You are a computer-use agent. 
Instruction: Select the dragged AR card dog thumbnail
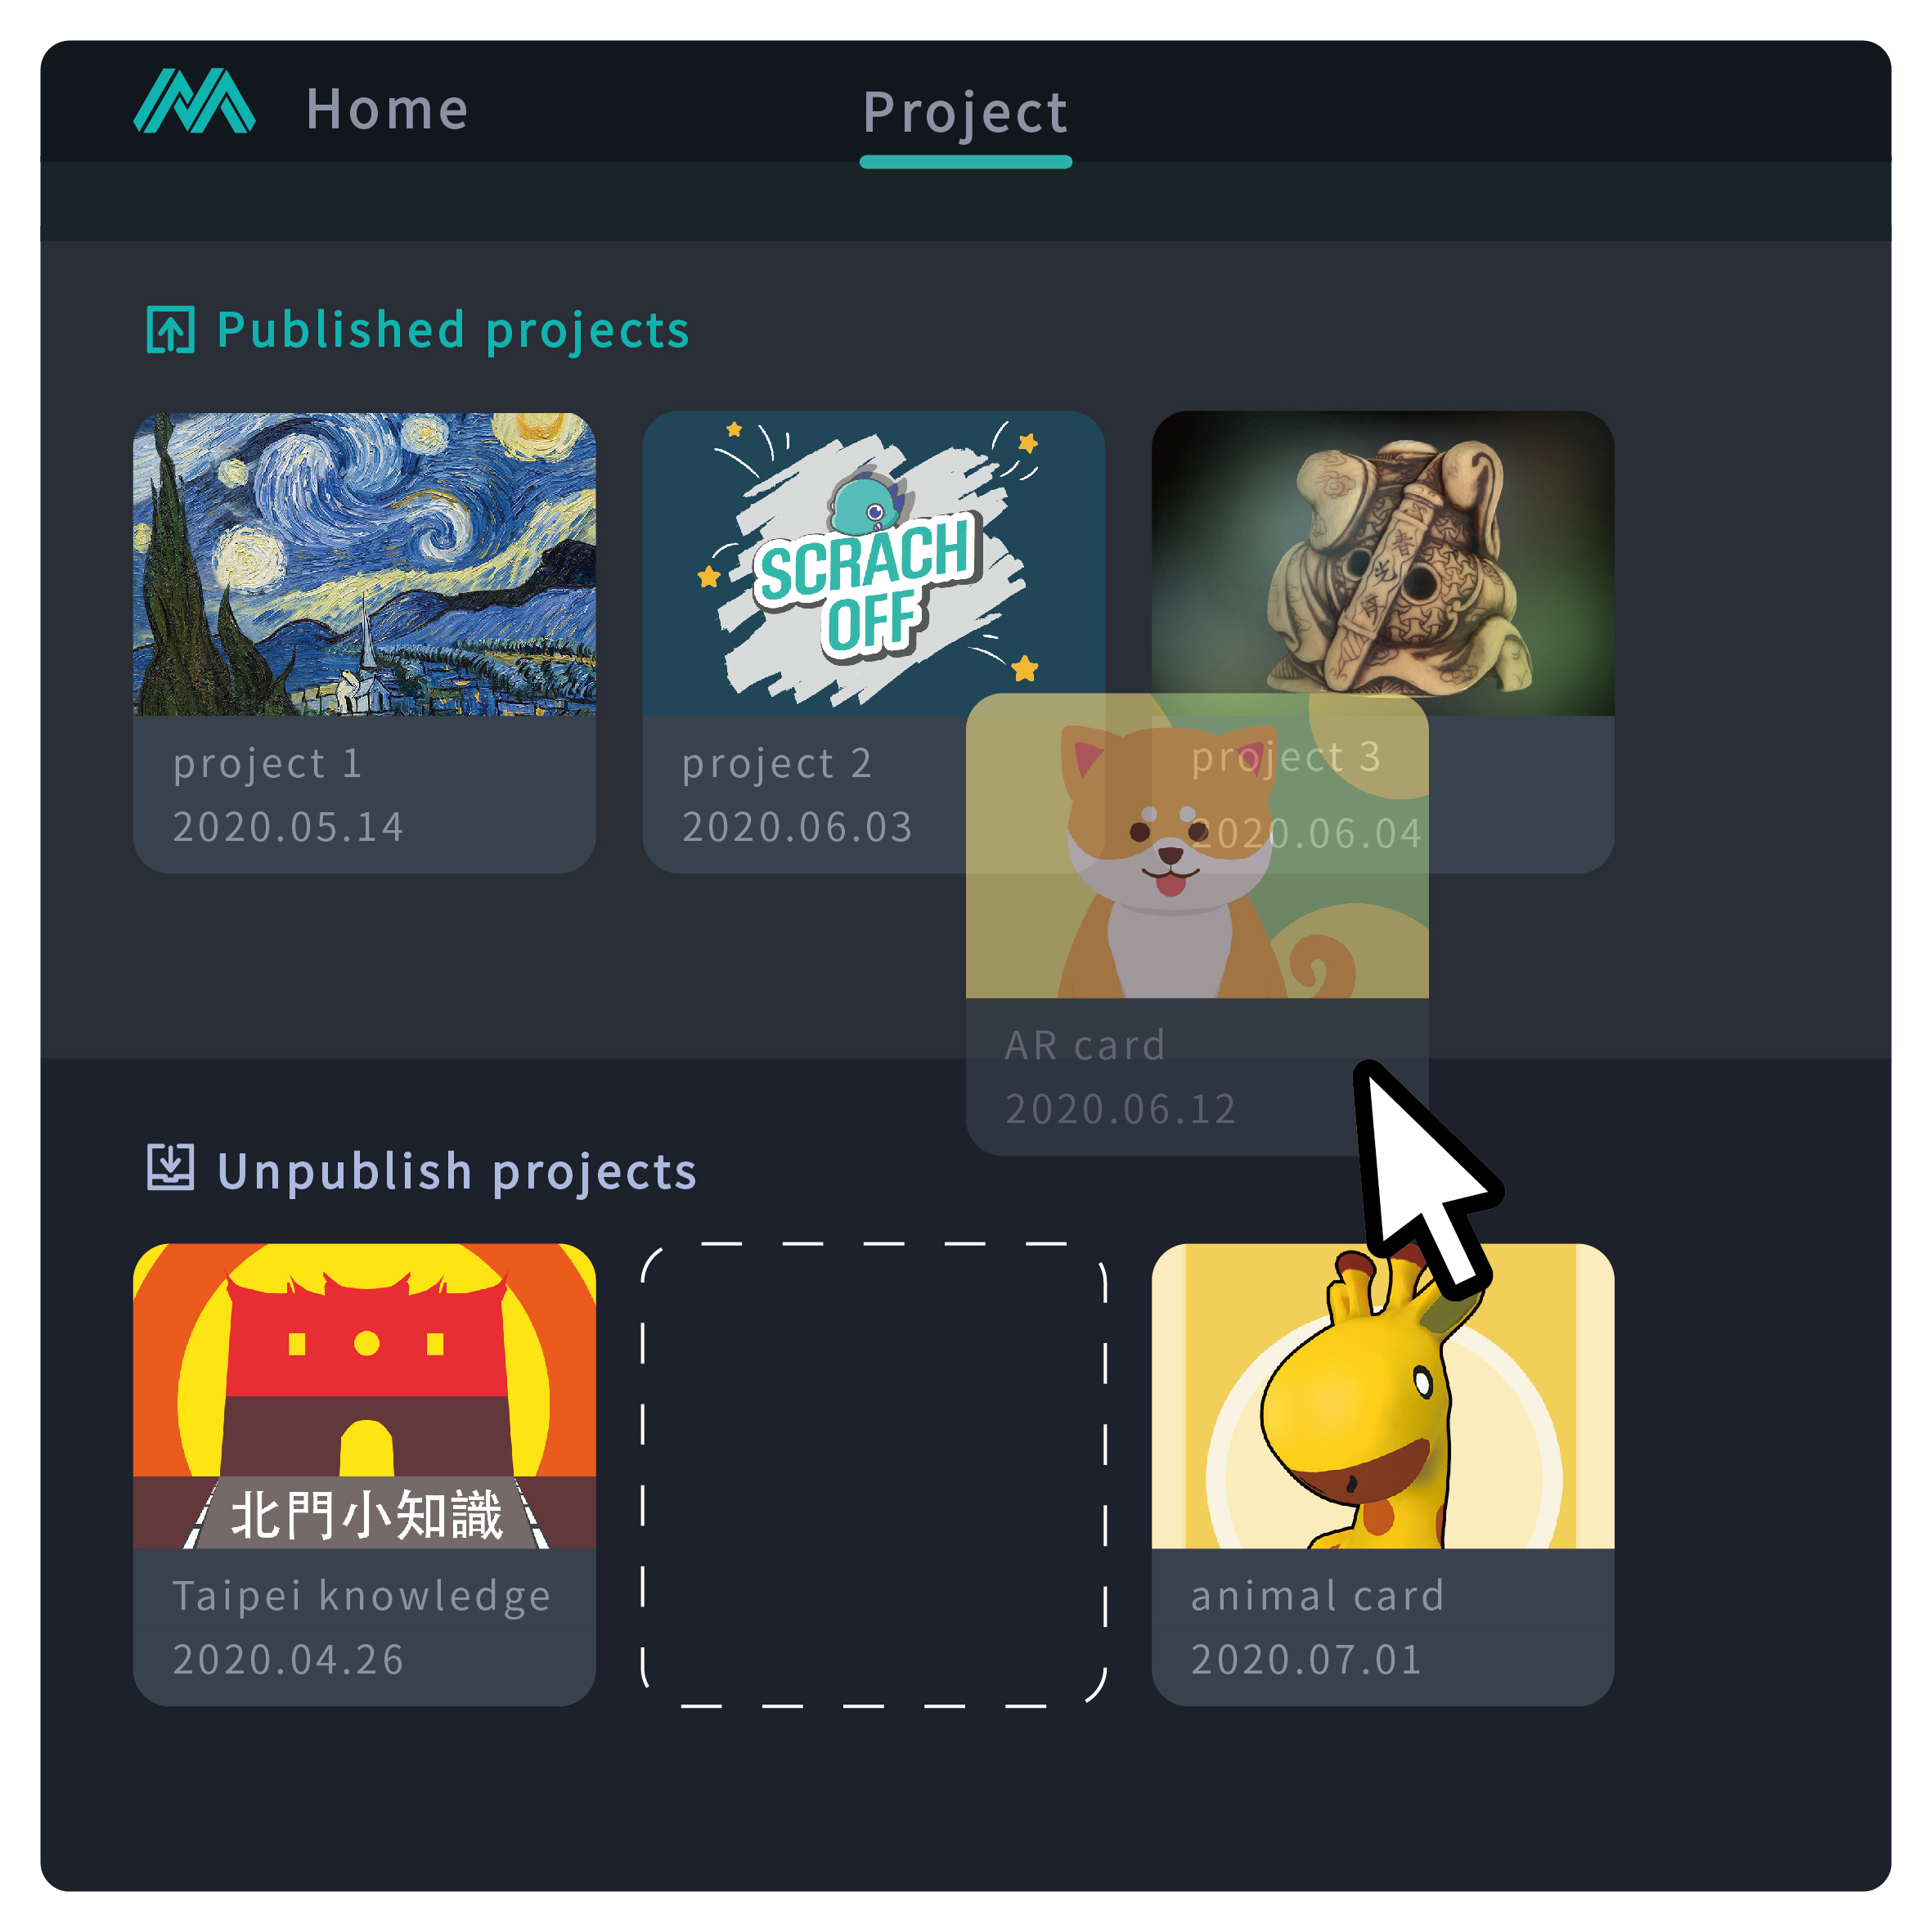tap(1196, 846)
